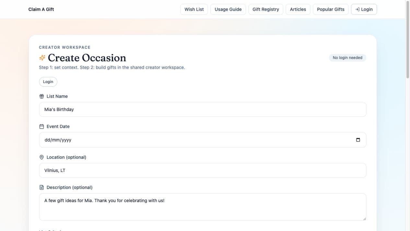Click the No login needed badge
Screen dimensions: 410x231
(x=347, y=58)
